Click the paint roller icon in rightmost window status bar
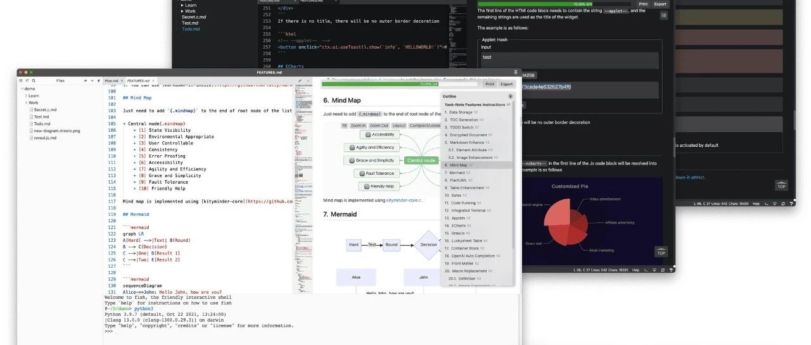Screen dimensions: 811x345 (791, 204)
